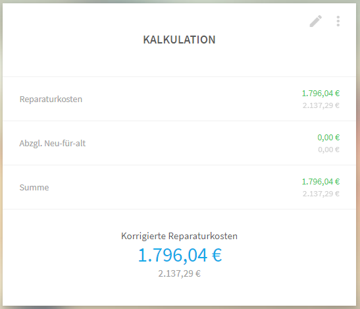Click green Summe value 1.796,04 €

pos(321,182)
